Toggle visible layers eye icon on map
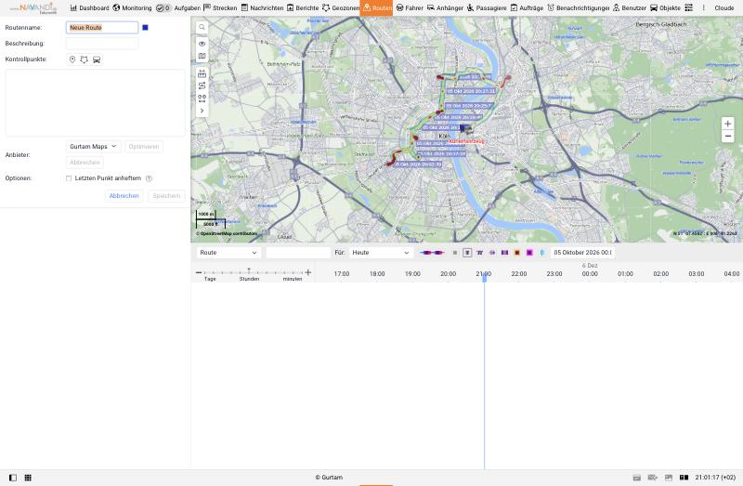This screenshot has width=743, height=486. 202,44
